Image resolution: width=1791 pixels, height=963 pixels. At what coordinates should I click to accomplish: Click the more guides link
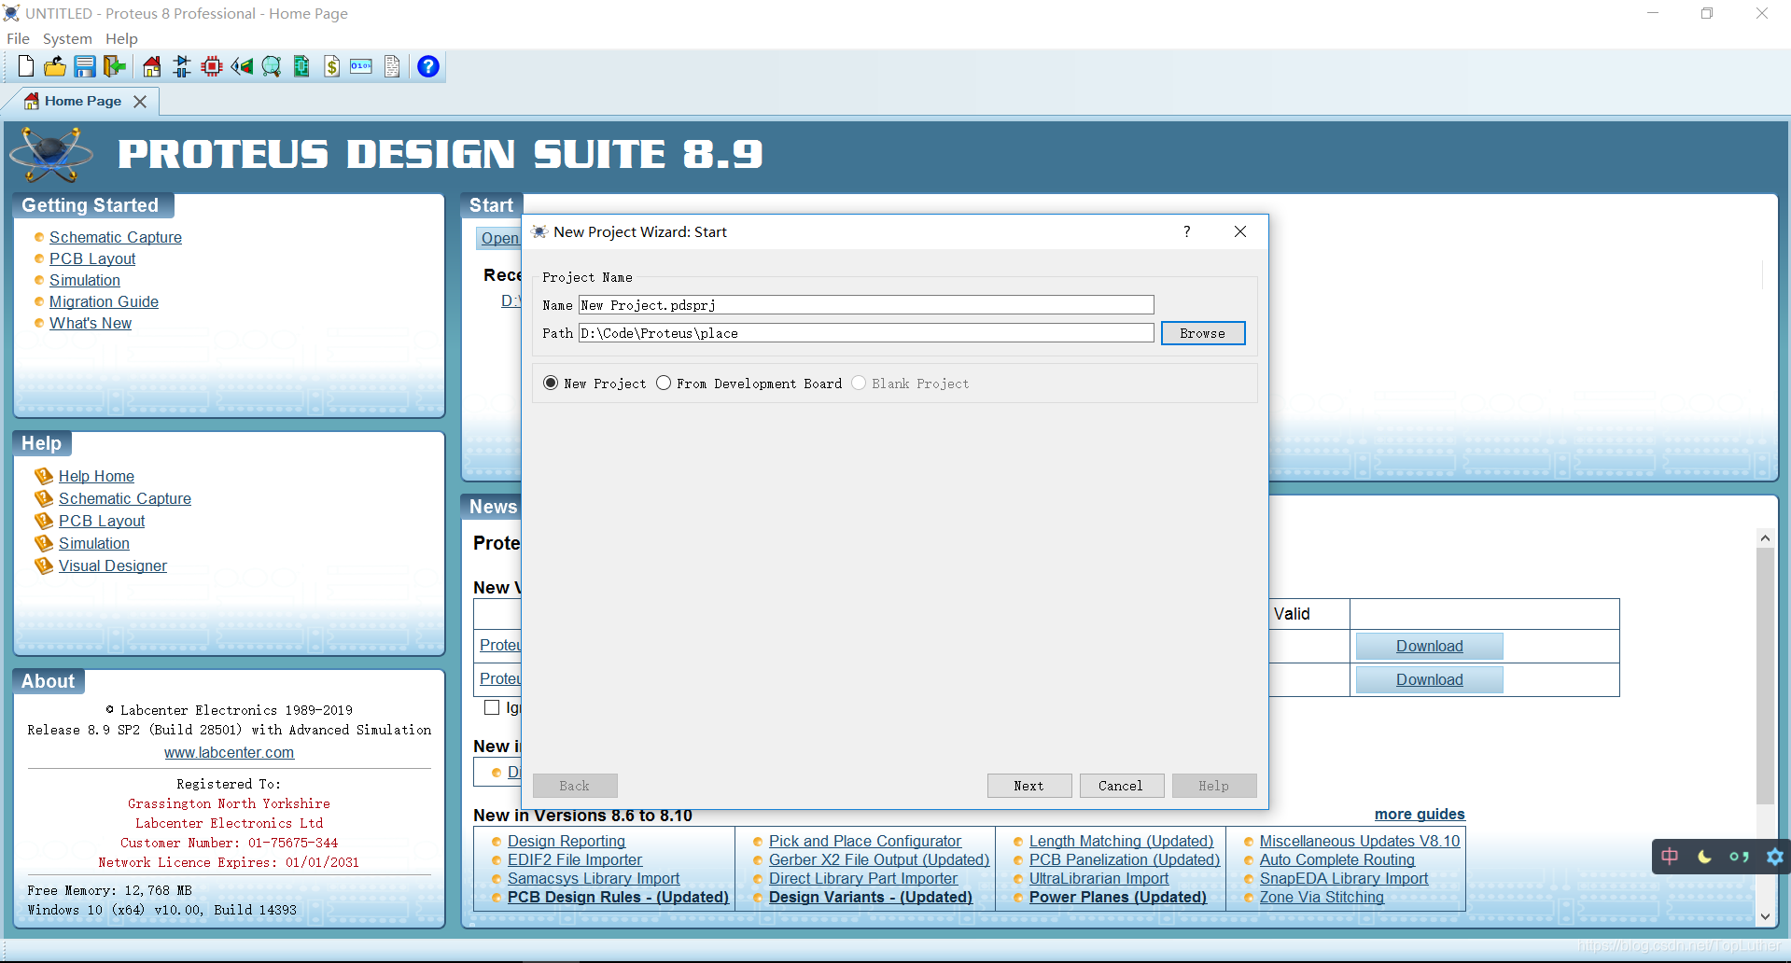[x=1420, y=814]
